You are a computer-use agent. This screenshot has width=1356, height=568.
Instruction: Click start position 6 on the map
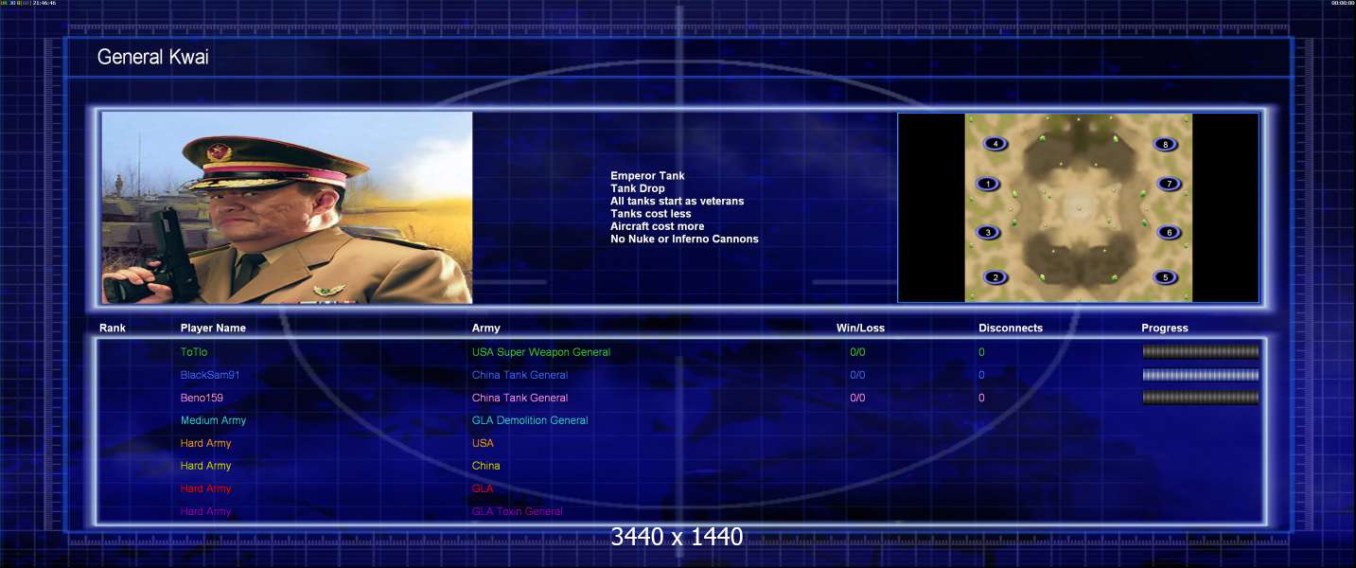(x=1170, y=233)
